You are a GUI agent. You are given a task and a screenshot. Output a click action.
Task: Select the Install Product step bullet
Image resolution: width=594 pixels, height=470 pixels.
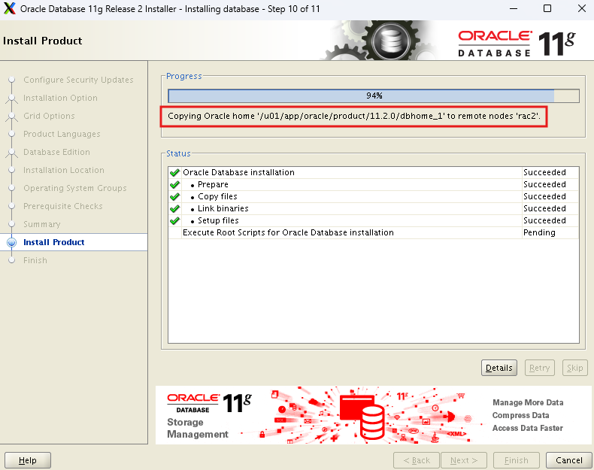(x=12, y=242)
